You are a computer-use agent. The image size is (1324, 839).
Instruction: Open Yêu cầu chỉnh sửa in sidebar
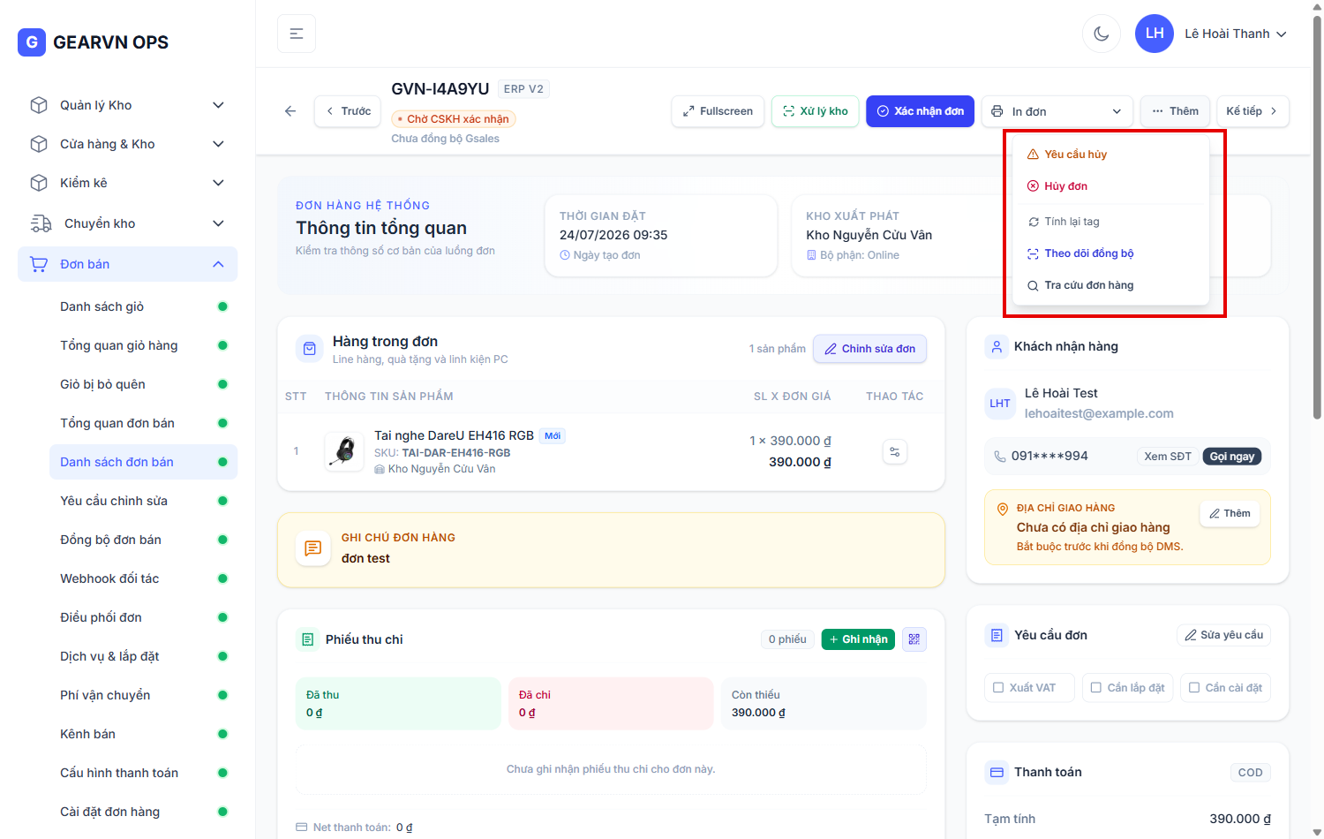143,501
